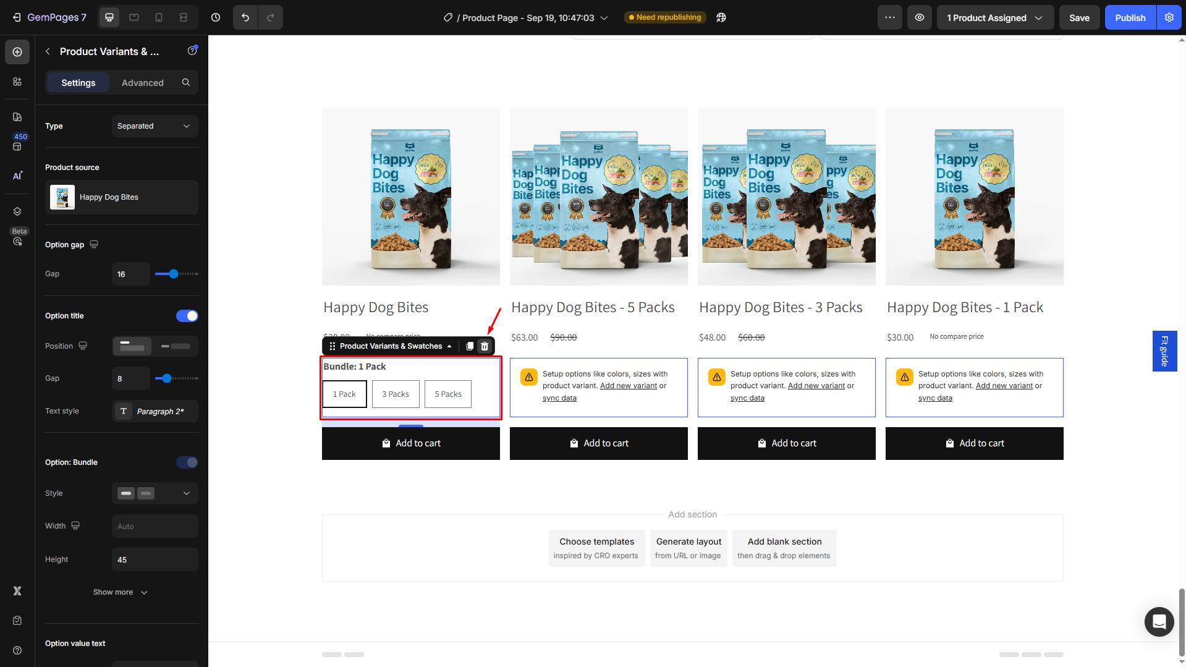Click the Publish button
The width and height of the screenshot is (1186, 667).
click(1130, 17)
